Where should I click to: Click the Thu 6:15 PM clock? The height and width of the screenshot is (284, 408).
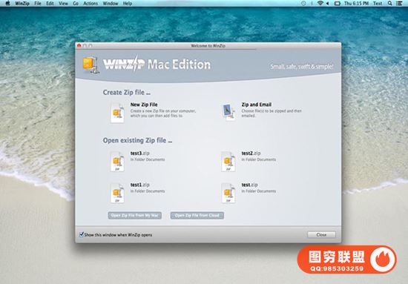point(356,4)
